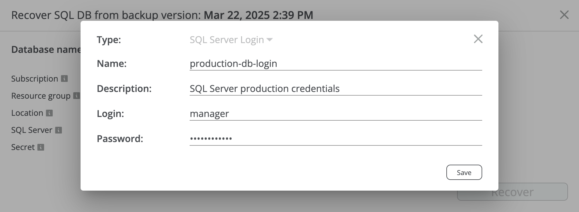Screen dimensions: 579x212
Task: Expand the SQL Server Login type dropdown
Action: 231,40
